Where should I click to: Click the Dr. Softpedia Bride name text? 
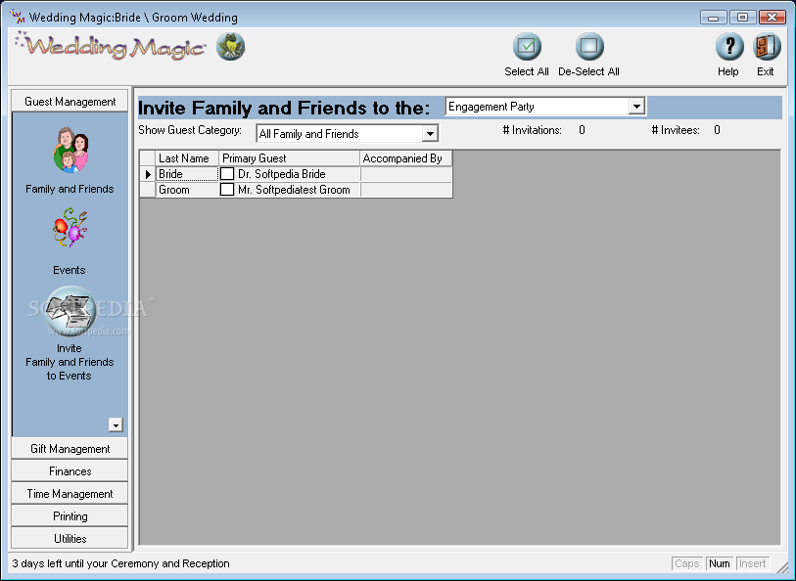[282, 174]
